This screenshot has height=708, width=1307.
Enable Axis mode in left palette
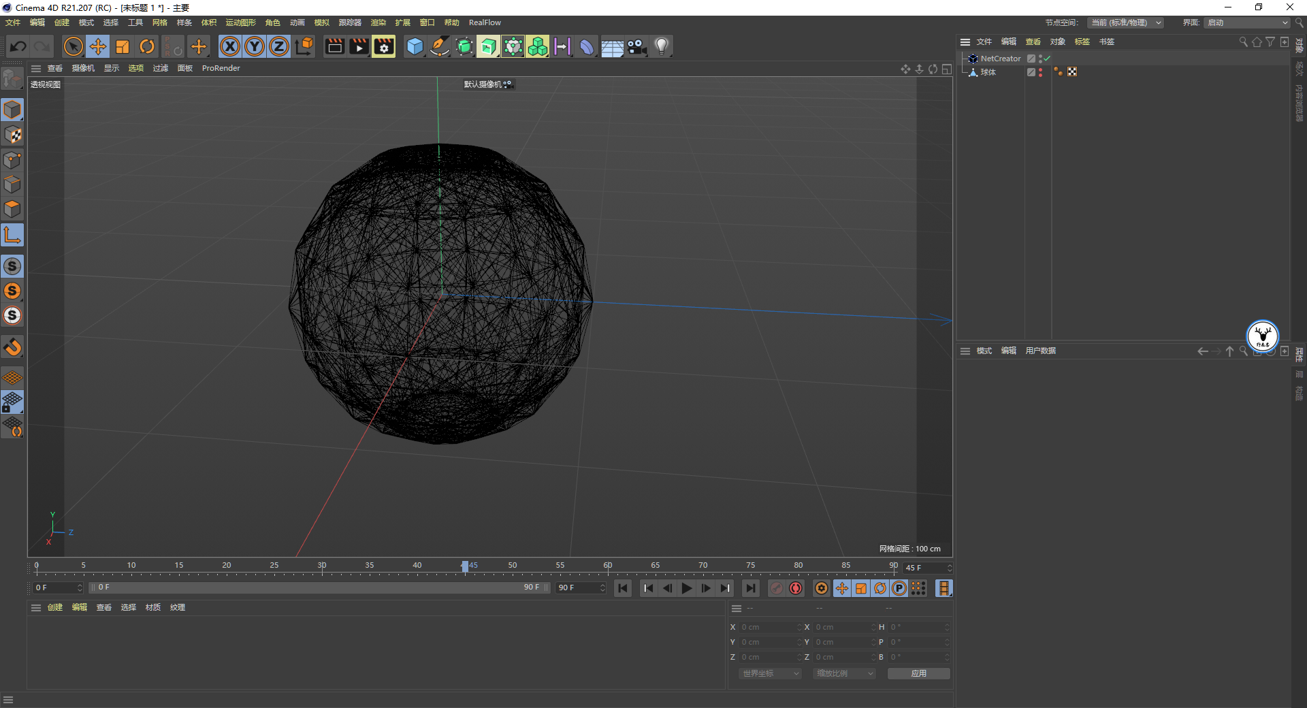click(12, 236)
